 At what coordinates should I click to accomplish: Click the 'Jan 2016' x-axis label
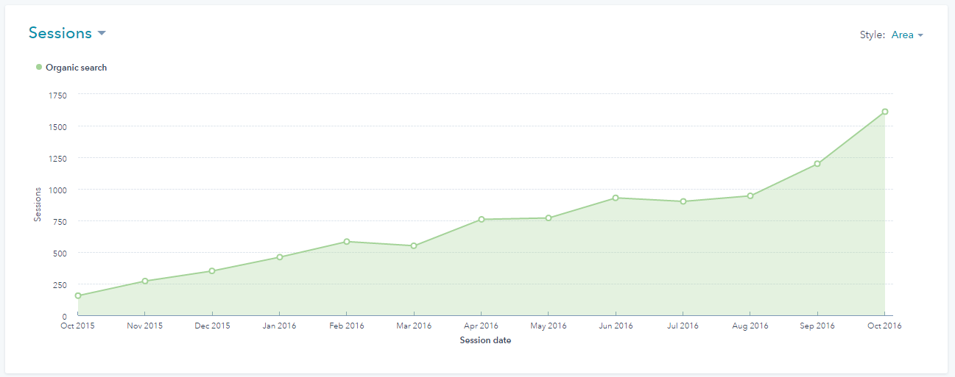(280, 326)
